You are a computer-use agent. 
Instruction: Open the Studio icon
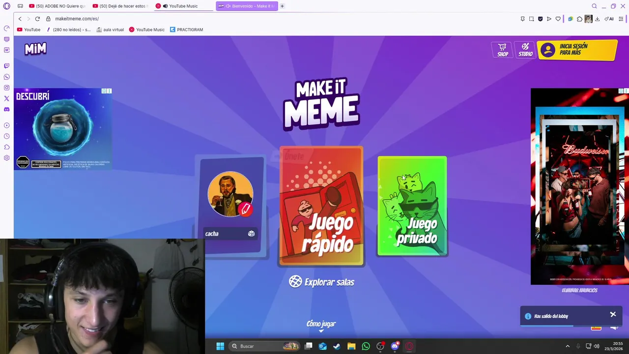[525, 50]
